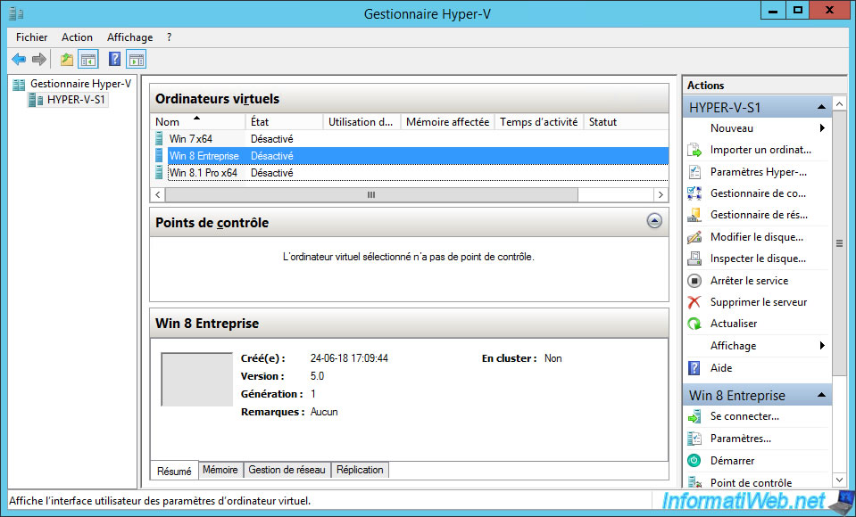
Task: Open the Affichage menu
Action: pos(130,37)
